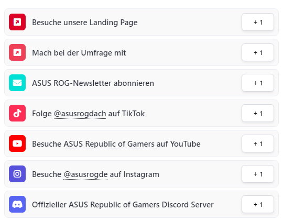This screenshot has width=283, height=221.
Task: Click +1 button for Instagram entry
Action: [258, 174]
